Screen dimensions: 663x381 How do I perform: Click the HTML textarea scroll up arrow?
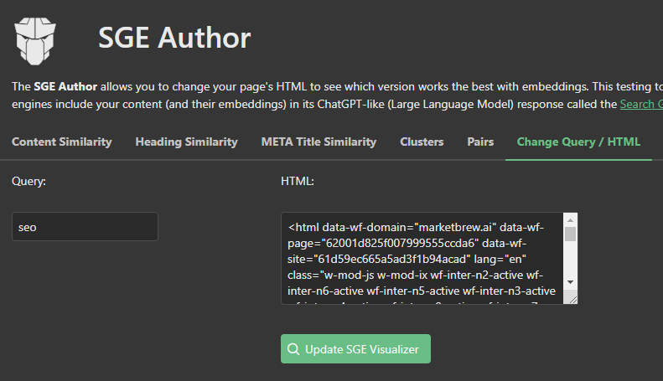point(570,219)
